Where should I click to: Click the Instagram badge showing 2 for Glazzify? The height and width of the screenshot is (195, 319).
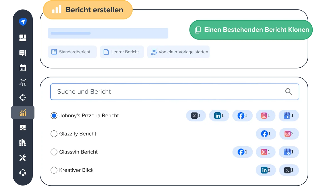(289, 134)
